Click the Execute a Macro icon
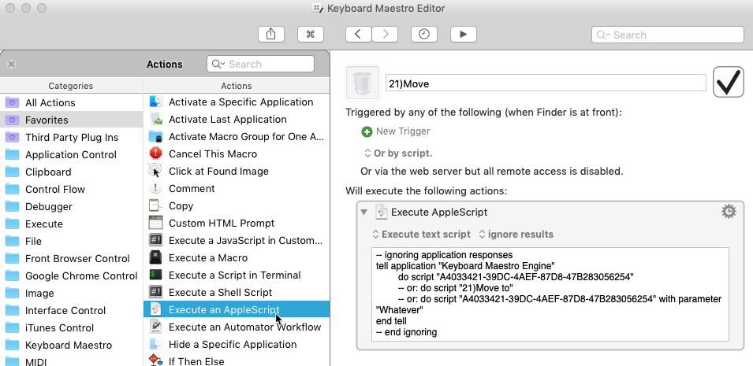Screen dimensions: 753x366 [x=155, y=257]
